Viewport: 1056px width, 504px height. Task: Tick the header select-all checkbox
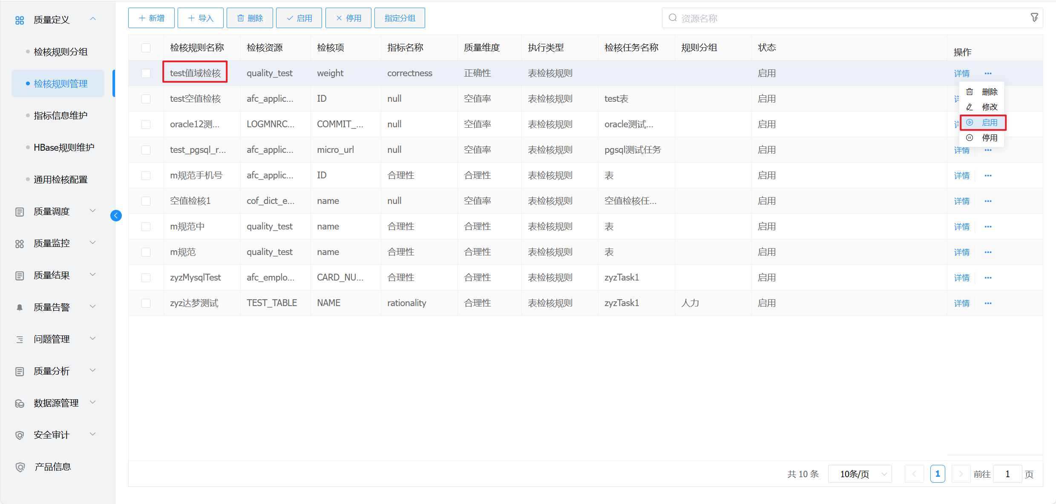point(146,48)
